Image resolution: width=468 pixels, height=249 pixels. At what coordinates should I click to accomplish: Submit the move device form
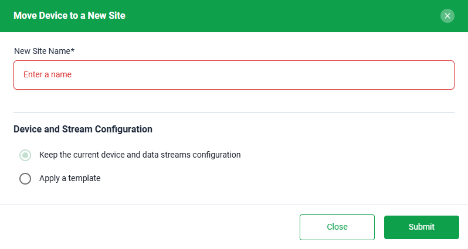point(422,227)
